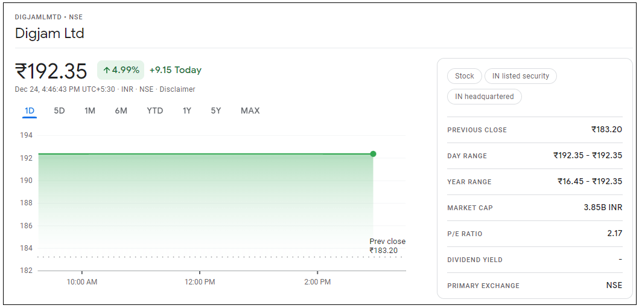This screenshot has width=639, height=308.
Task: Click the Day Range row
Action: [534, 156]
